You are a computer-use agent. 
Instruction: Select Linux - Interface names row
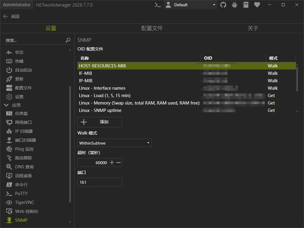click(x=186, y=88)
